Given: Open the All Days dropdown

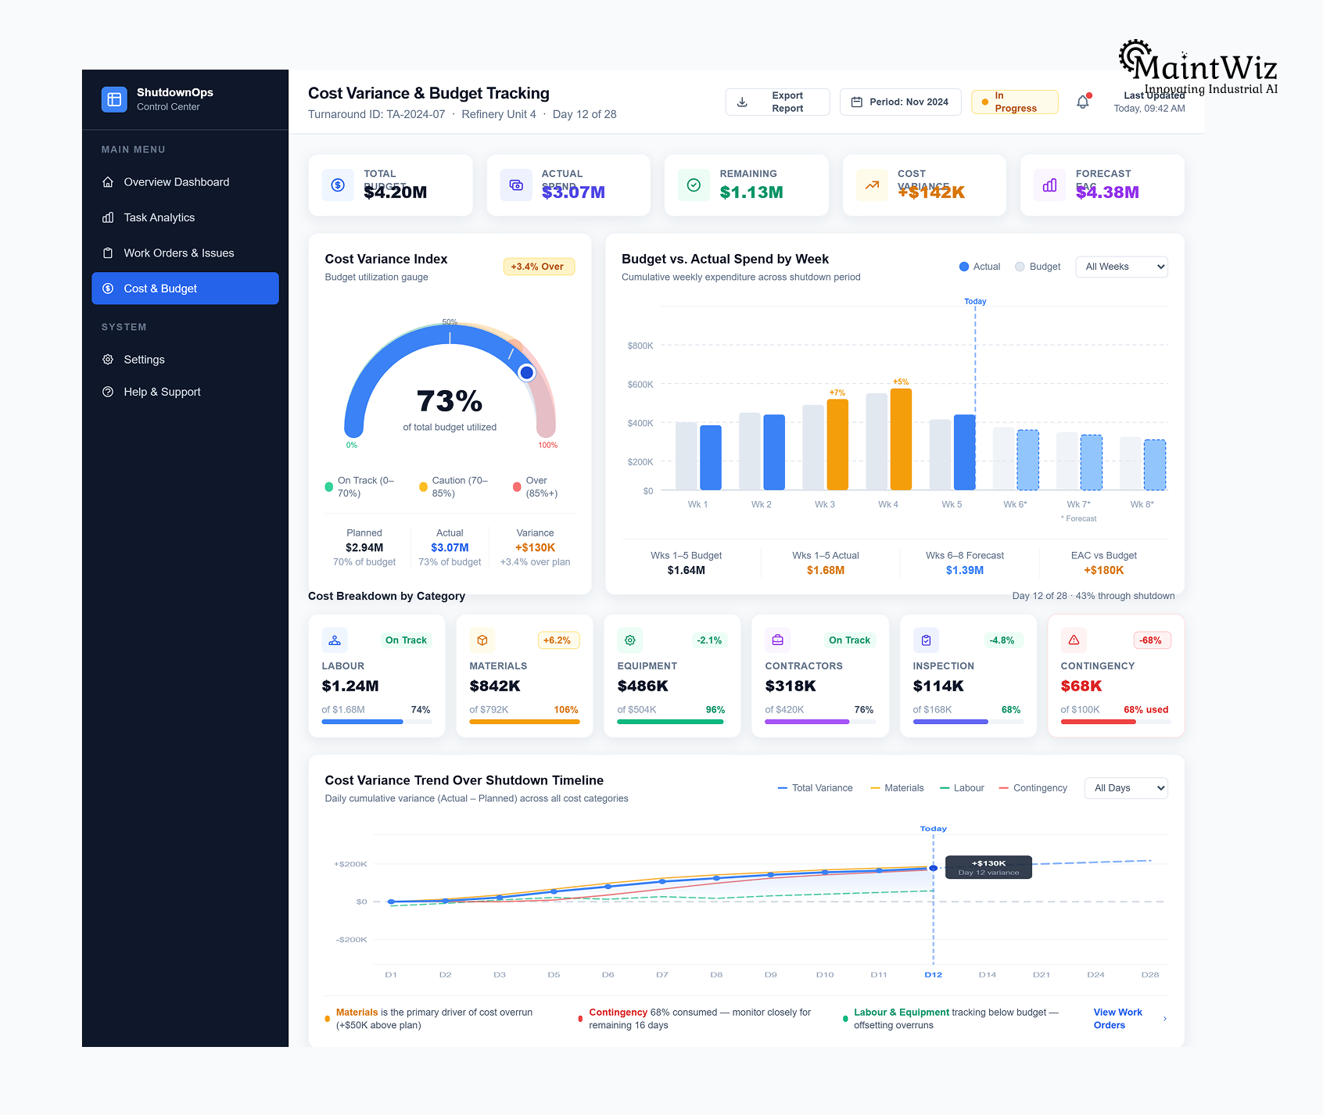Looking at the screenshot, I should pyautogui.click(x=1125, y=787).
